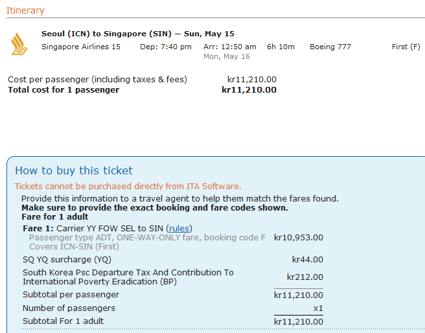The width and height of the screenshot is (425, 333).
Task: Click the Itinerary heading
Action: tap(25, 10)
